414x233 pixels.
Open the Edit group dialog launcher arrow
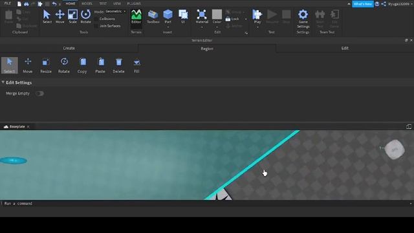click(x=246, y=33)
